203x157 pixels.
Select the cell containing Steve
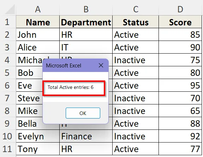(x=29, y=98)
